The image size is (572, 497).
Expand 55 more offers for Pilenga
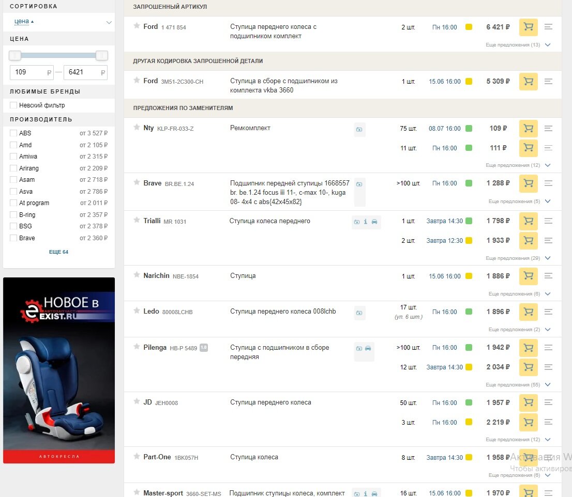click(x=518, y=385)
